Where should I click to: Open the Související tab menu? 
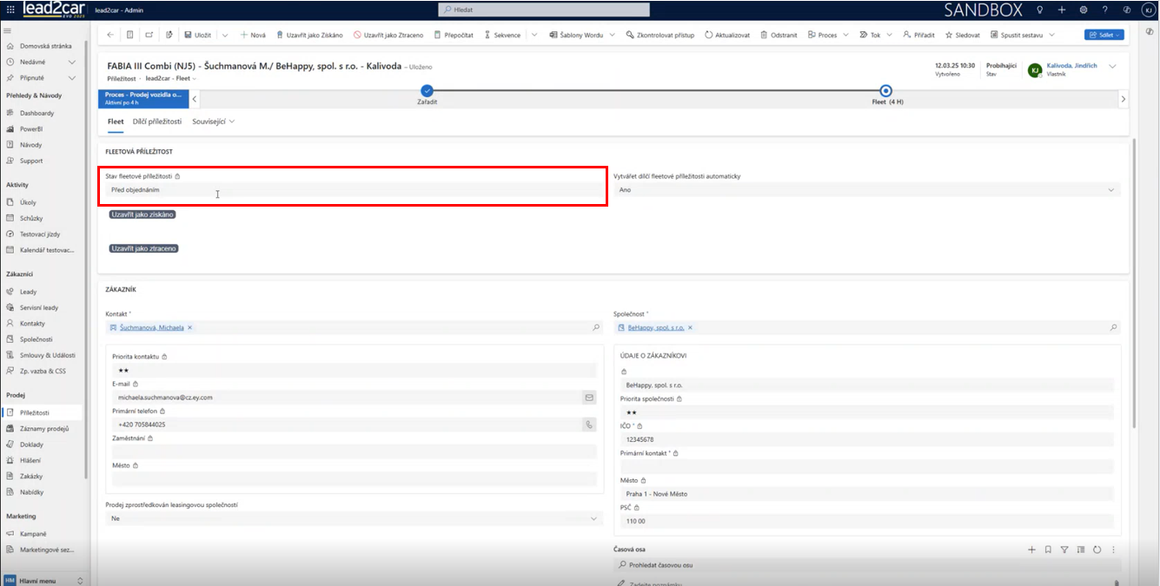click(214, 122)
